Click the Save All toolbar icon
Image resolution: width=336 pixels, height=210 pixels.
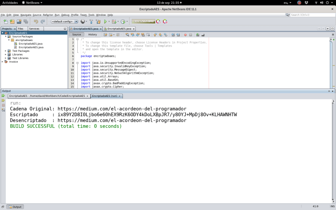click(x=25, y=21)
